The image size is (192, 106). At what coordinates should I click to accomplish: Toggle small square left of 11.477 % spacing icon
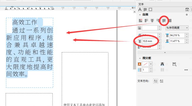tap(163, 41)
